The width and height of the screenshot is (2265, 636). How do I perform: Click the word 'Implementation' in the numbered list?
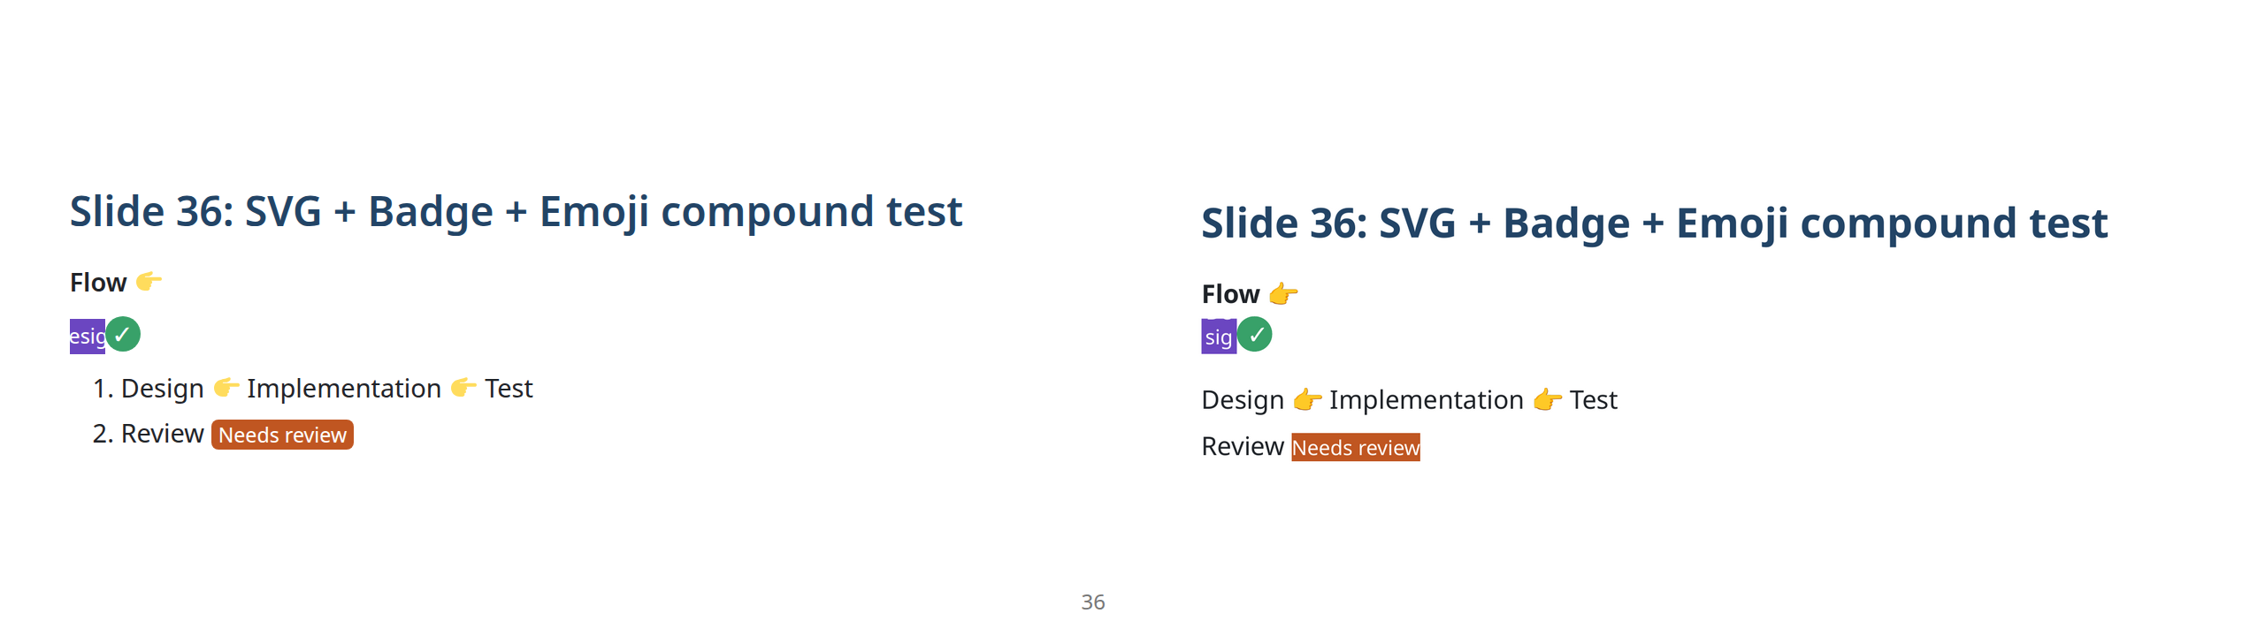point(343,389)
